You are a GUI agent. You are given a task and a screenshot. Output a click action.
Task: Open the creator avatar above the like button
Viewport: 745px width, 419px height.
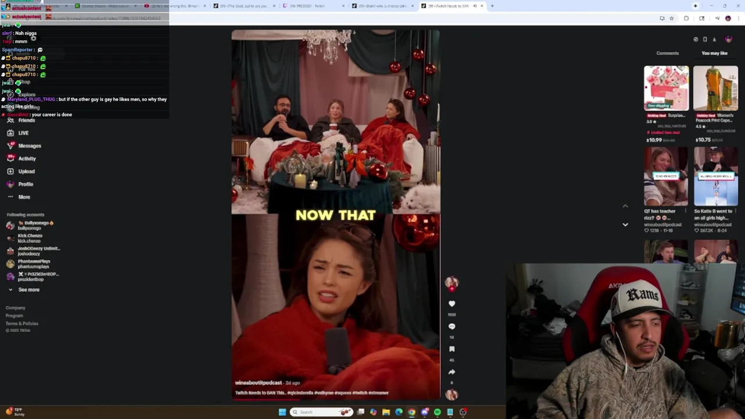[452, 283]
